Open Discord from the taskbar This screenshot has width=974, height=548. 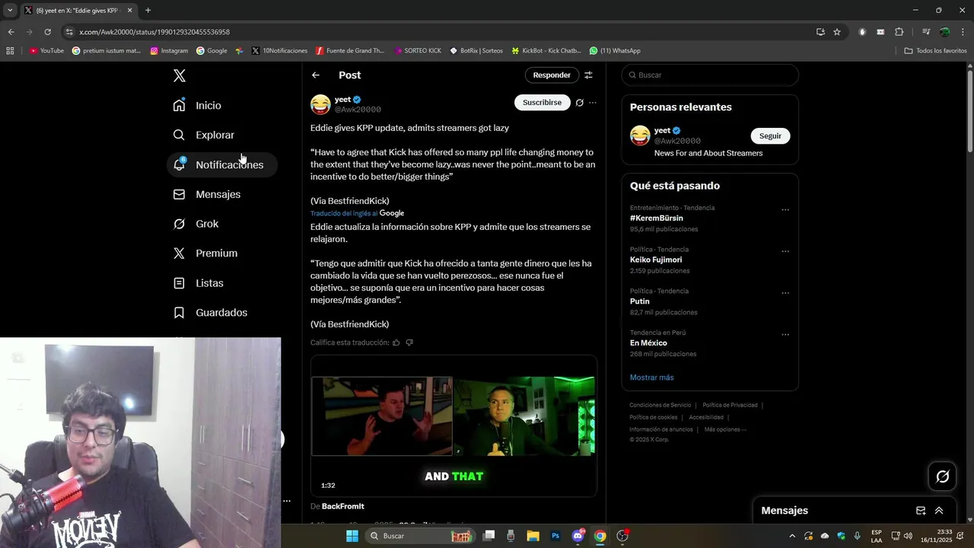(x=578, y=536)
